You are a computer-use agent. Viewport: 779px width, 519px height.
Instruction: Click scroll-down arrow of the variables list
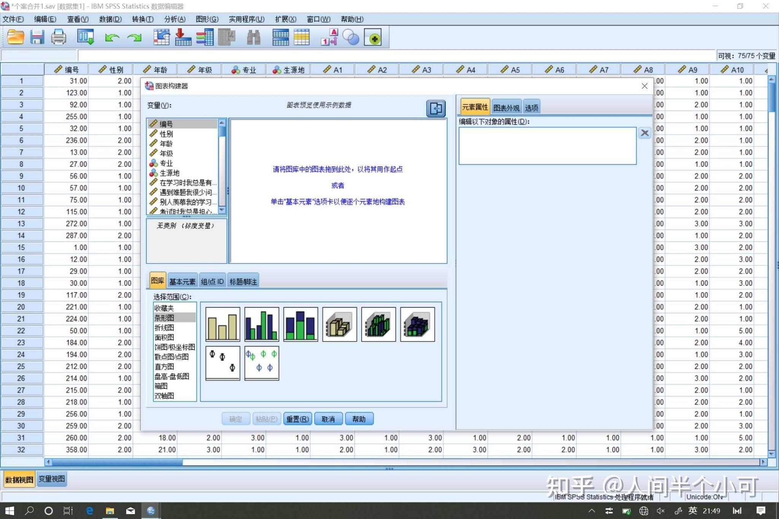222,210
